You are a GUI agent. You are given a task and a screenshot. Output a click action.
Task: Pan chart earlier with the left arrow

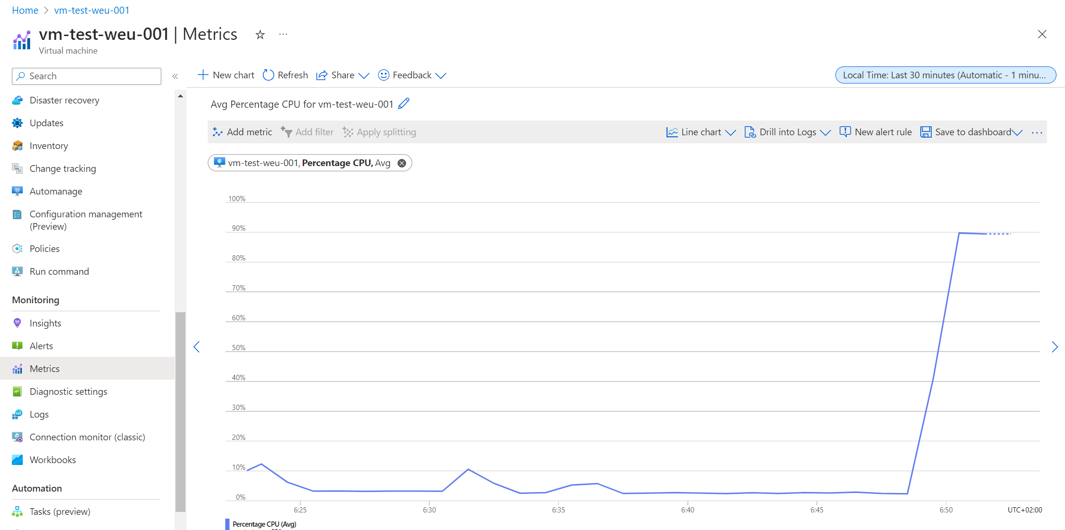tap(197, 347)
